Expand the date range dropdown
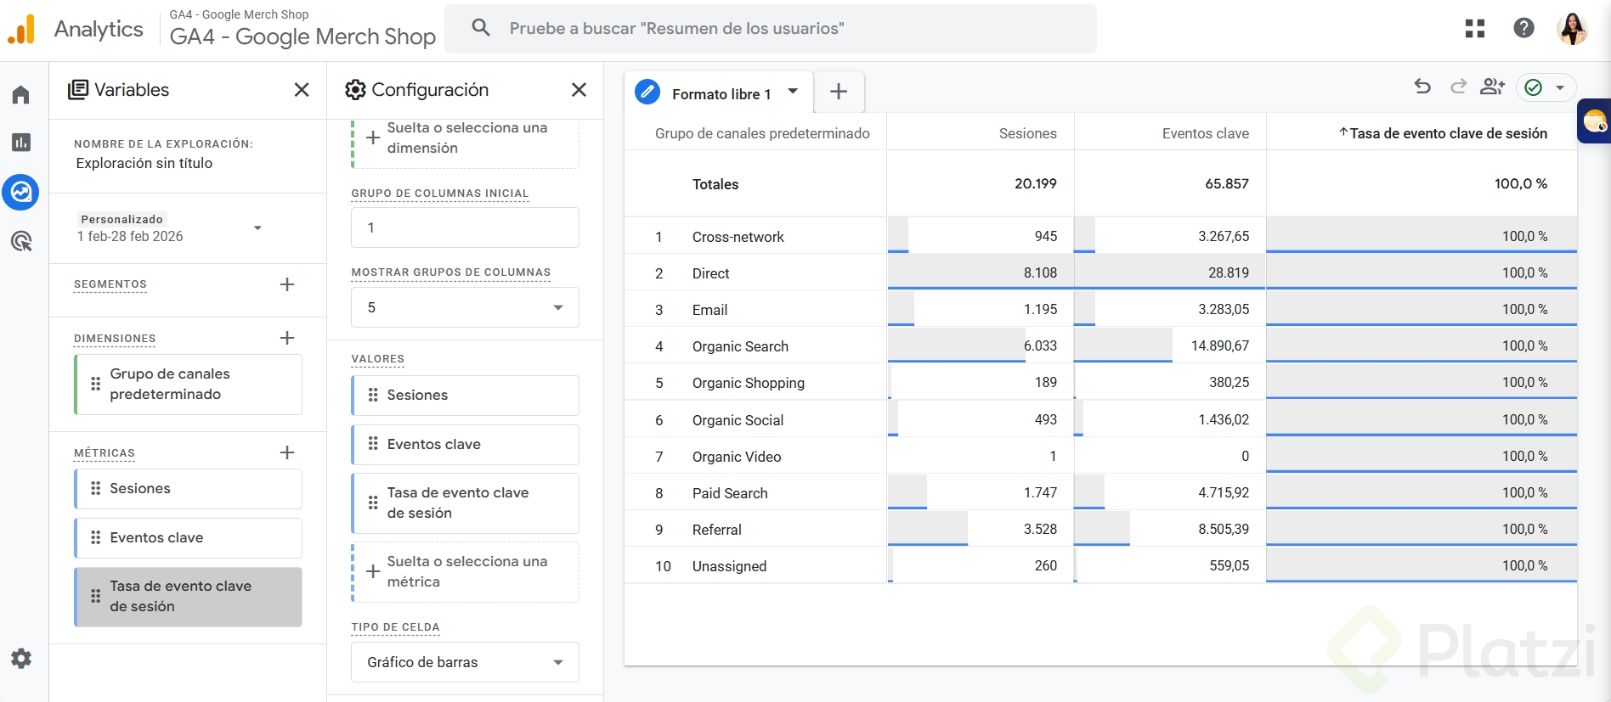The height and width of the screenshot is (702, 1611). tap(257, 227)
